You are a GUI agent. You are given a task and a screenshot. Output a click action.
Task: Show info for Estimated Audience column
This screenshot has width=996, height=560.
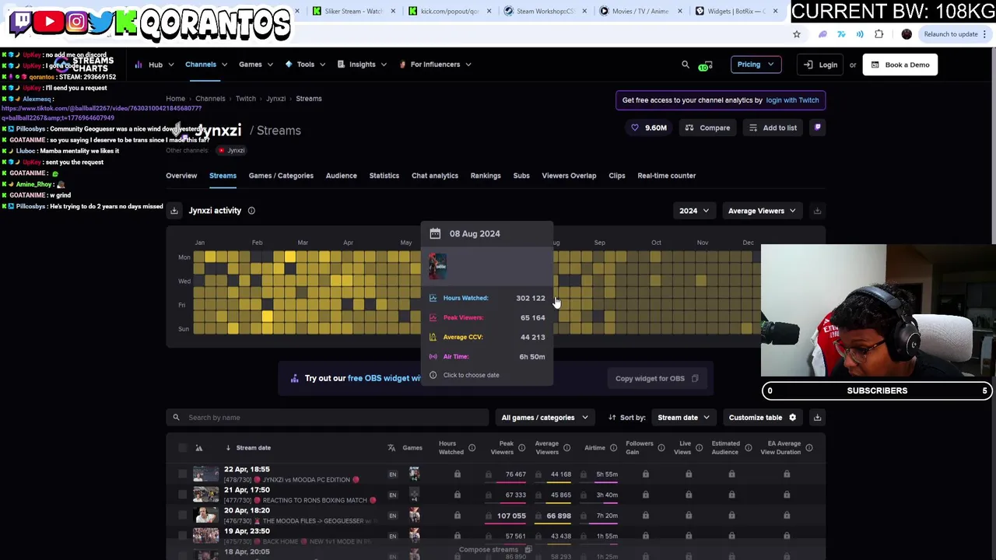tap(748, 448)
